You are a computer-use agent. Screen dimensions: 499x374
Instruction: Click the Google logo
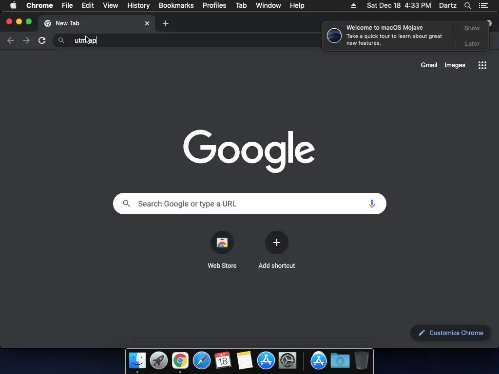pos(249,151)
